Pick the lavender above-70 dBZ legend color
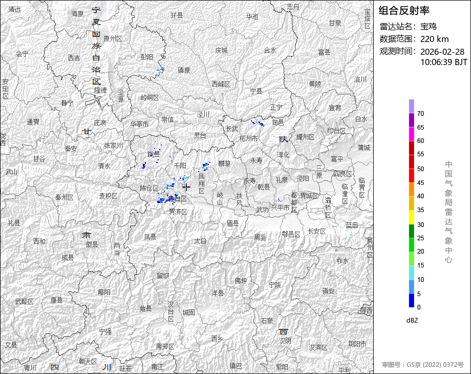Image resolution: width=471 pixels, height=374 pixels. coord(412,107)
